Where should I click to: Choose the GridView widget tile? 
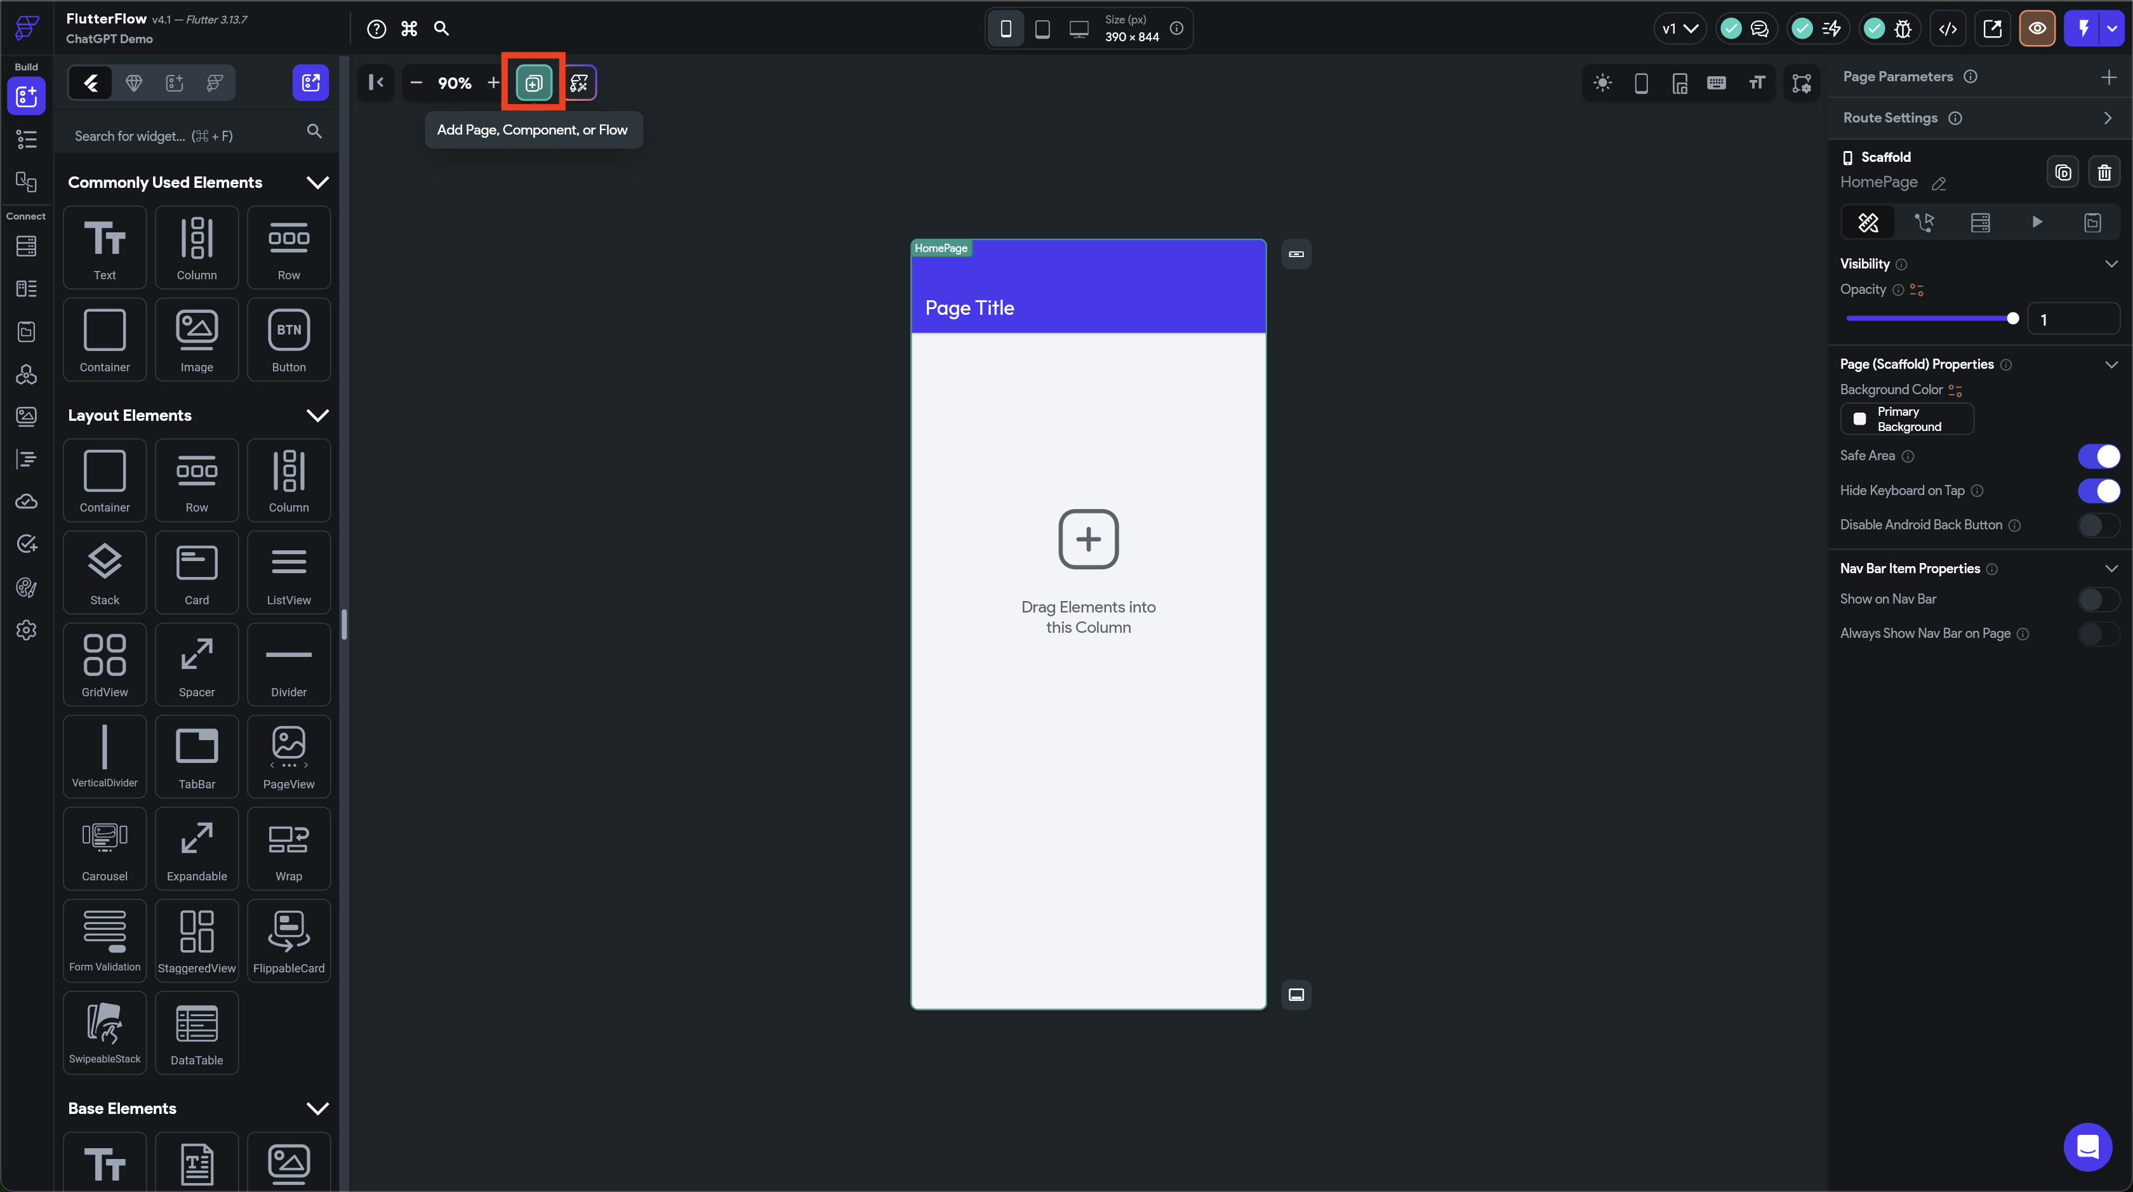point(104,664)
